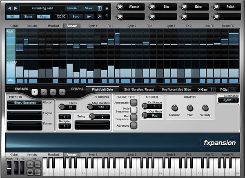Show the Mod Value / Mod Glide graphs
This screenshot has width=245, height=178.
(176, 90)
